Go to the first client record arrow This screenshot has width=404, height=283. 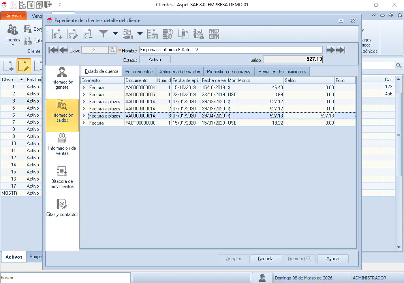[53, 50]
